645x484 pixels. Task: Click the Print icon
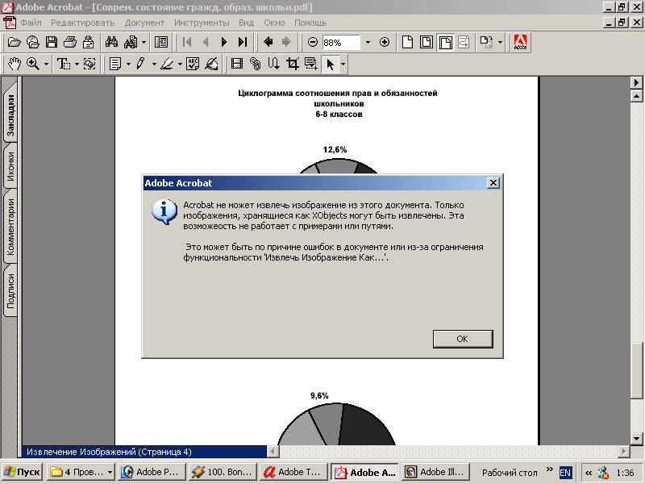pos(70,42)
